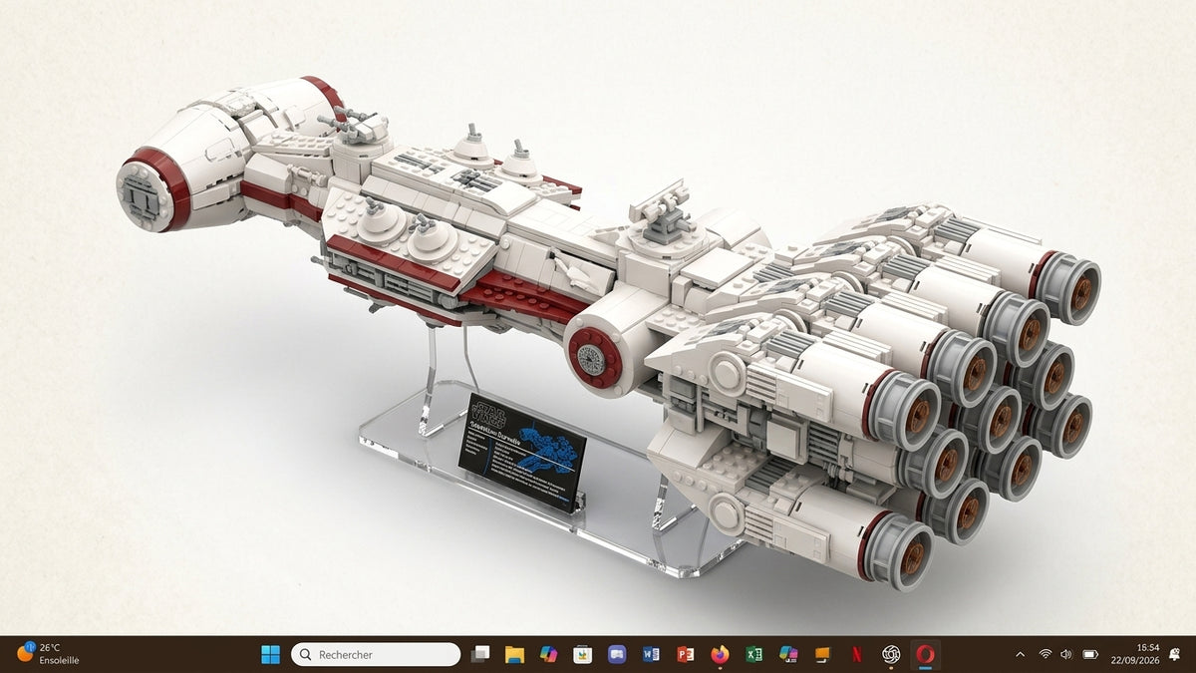Image resolution: width=1196 pixels, height=673 pixels.
Task: Open the notifications bell icon
Action: (x=1175, y=654)
